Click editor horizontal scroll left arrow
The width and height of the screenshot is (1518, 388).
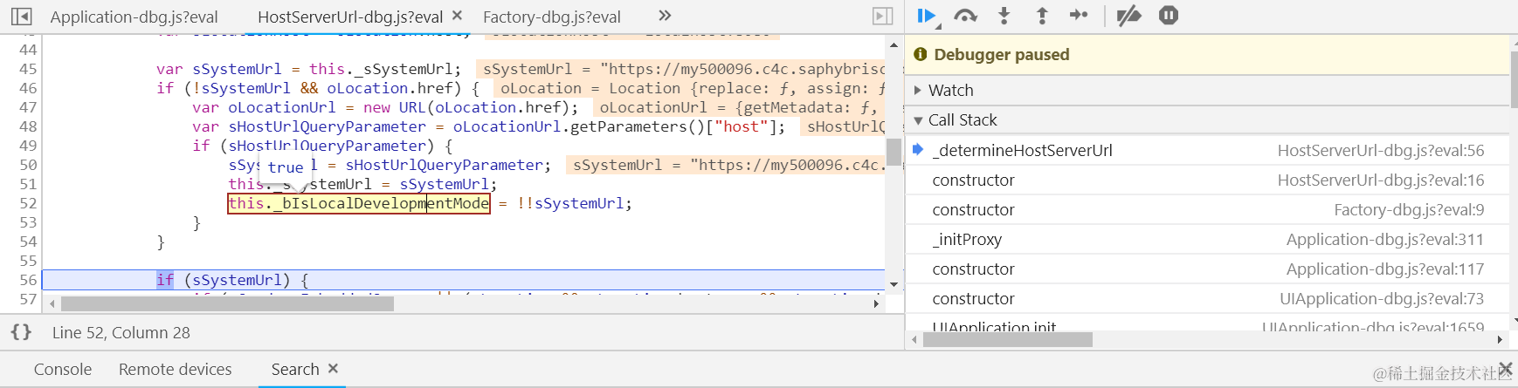click(52, 303)
